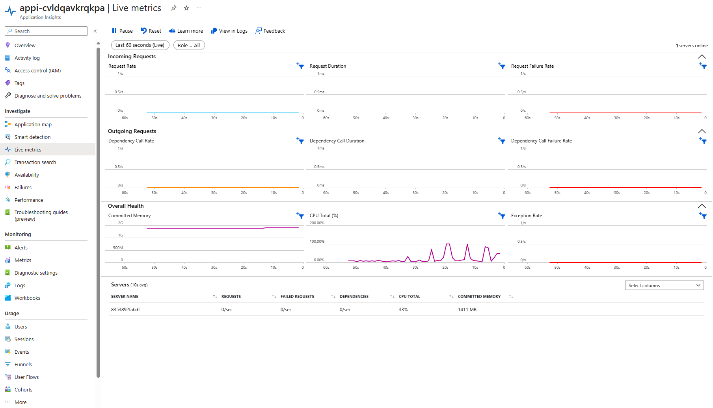Click the Events icon
This screenshot has height=408, width=713.
click(x=7, y=352)
